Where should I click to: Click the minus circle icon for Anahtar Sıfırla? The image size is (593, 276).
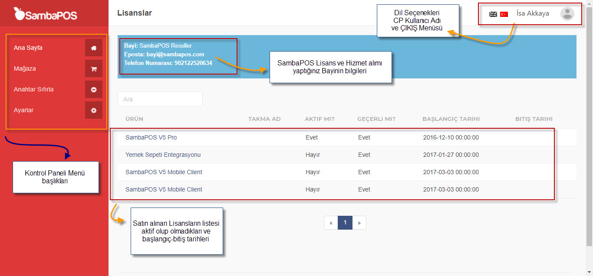pos(94,89)
